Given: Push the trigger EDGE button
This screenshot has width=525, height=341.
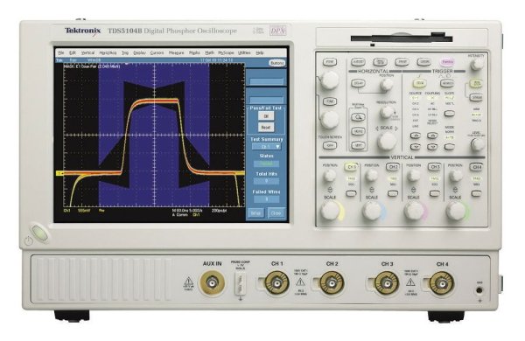Looking at the screenshot, I should click(419, 83).
